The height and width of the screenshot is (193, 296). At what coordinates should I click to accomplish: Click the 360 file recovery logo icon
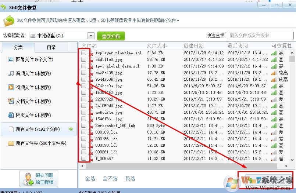pyautogui.click(x=9, y=21)
